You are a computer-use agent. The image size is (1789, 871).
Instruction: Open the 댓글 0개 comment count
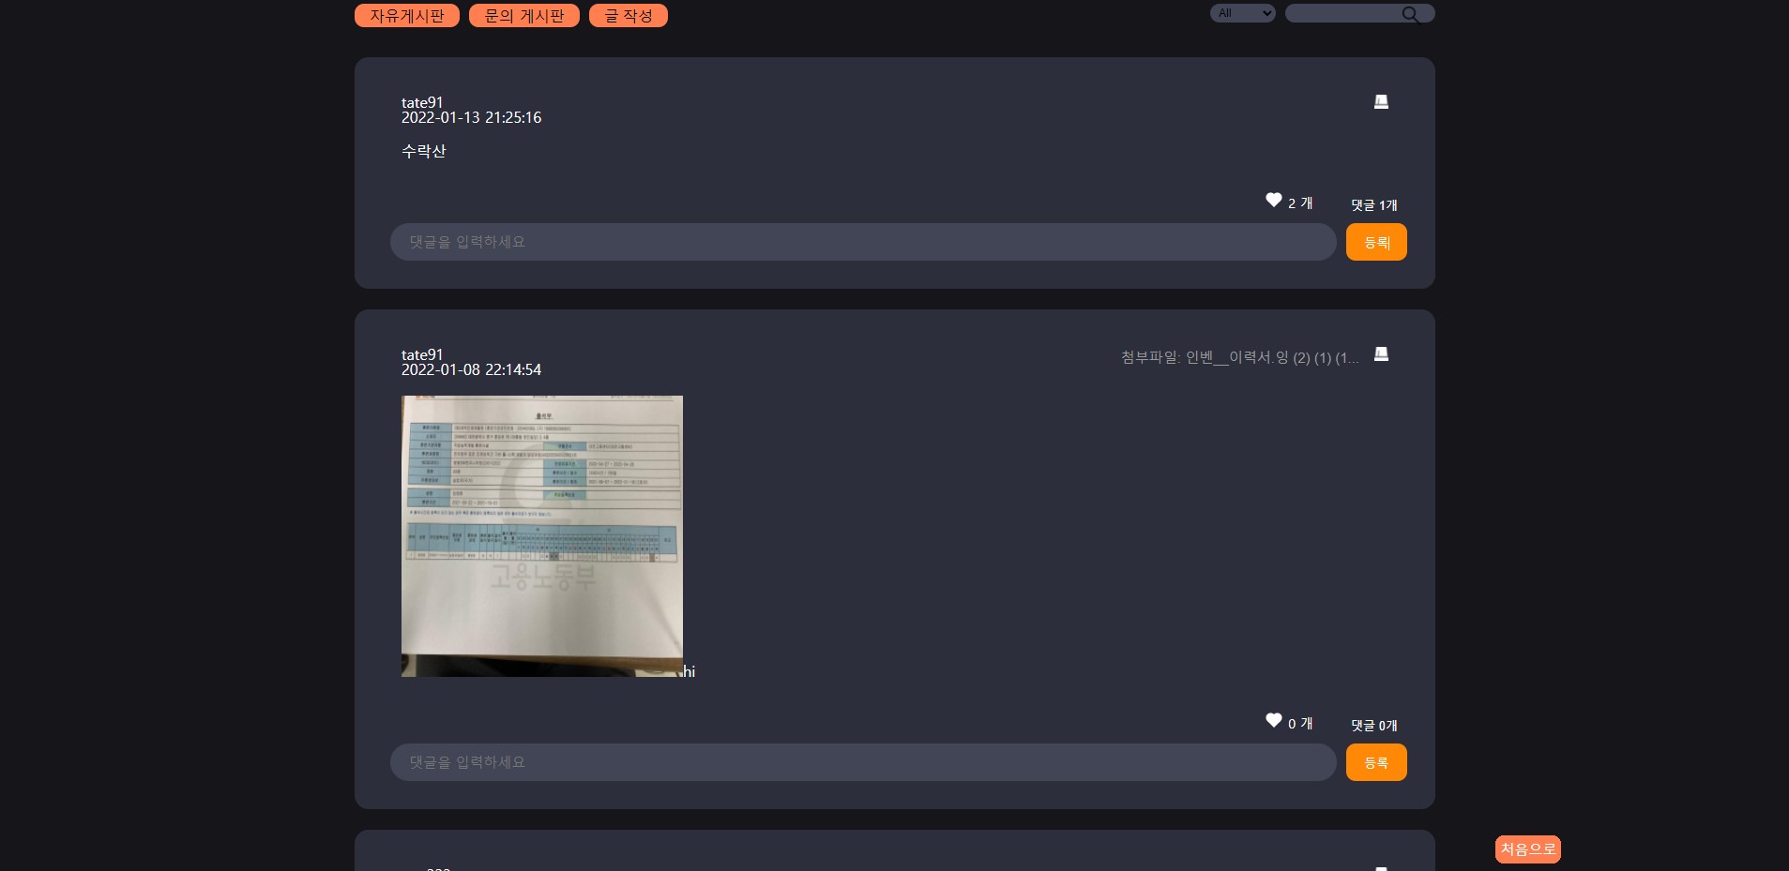(x=1373, y=725)
